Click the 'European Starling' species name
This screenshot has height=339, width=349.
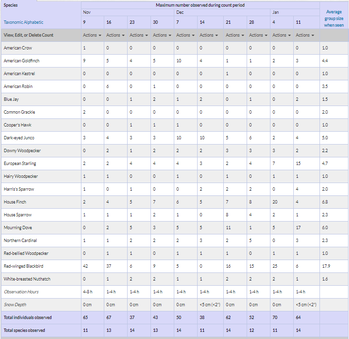click(x=20, y=164)
